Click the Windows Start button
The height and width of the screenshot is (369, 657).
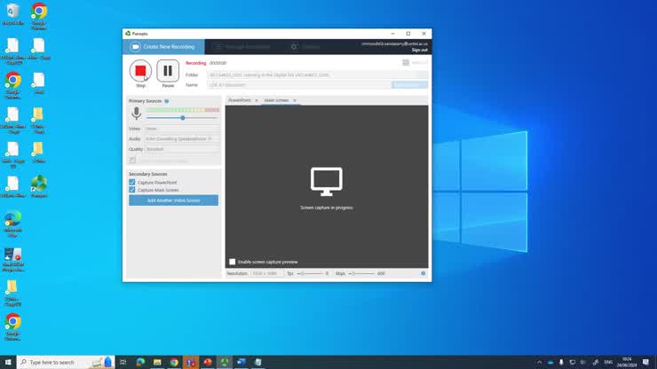(8, 362)
